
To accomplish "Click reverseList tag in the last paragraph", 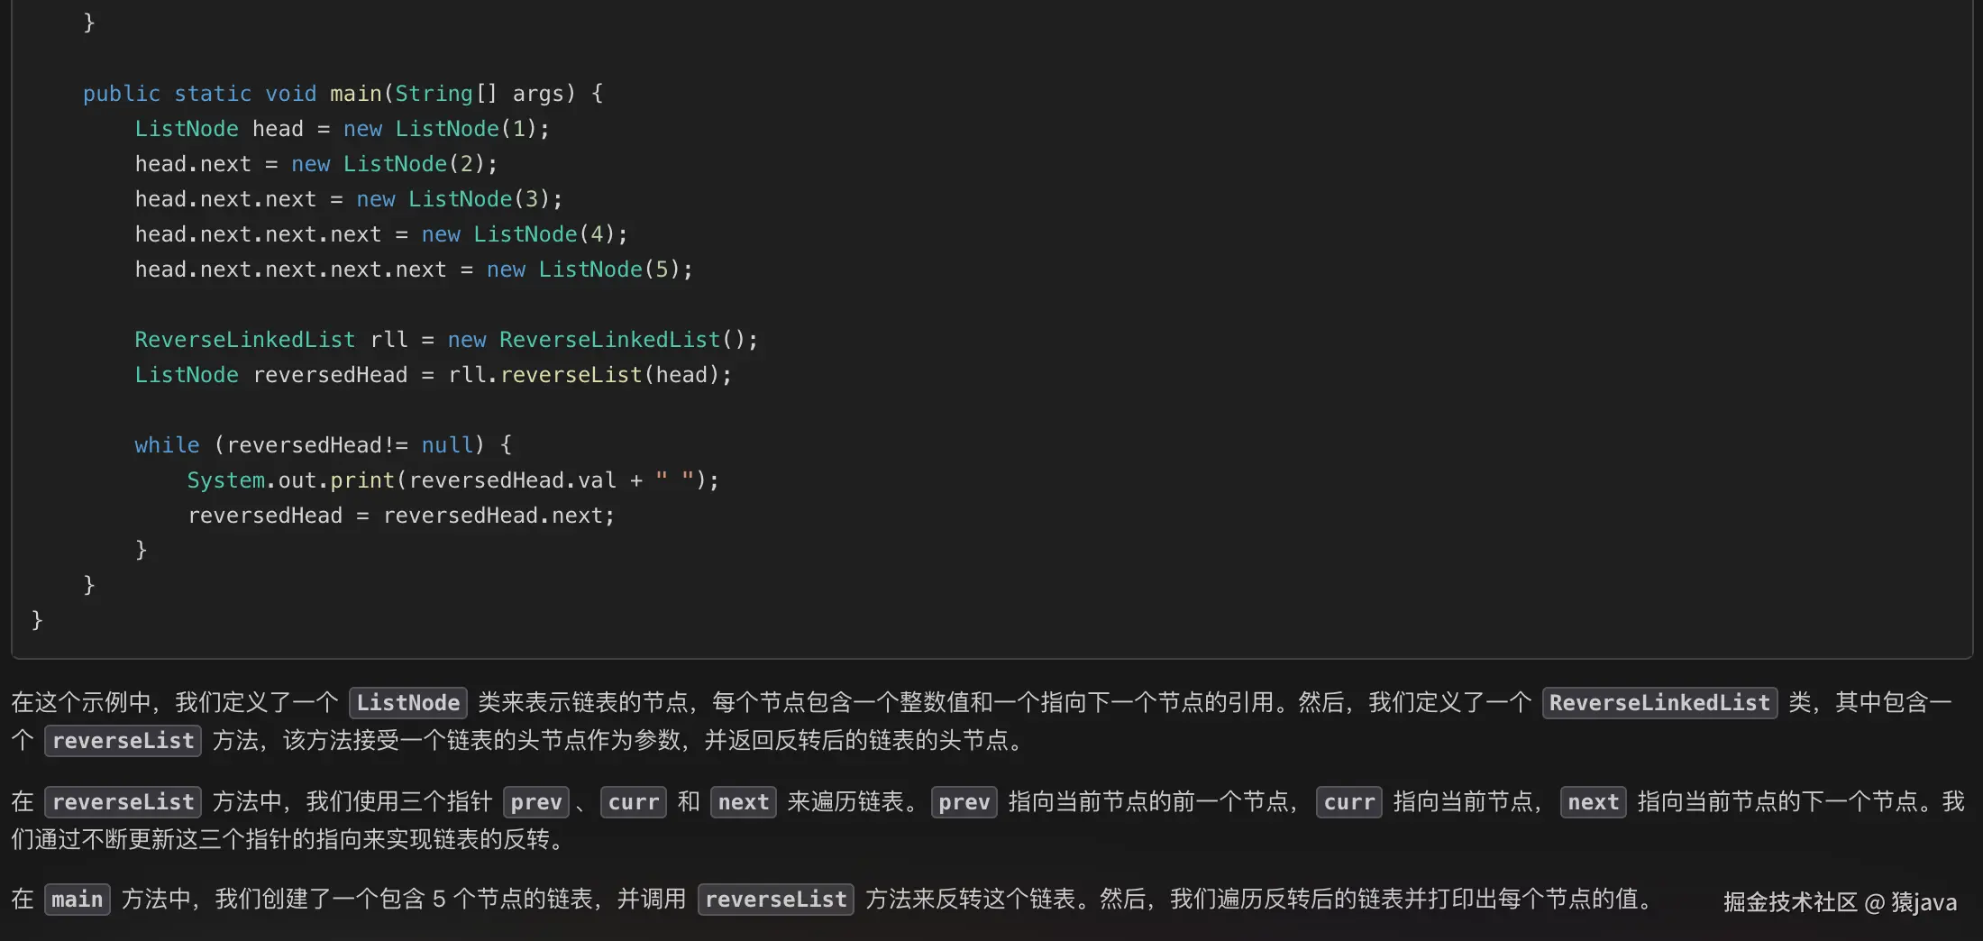I will pos(775,899).
